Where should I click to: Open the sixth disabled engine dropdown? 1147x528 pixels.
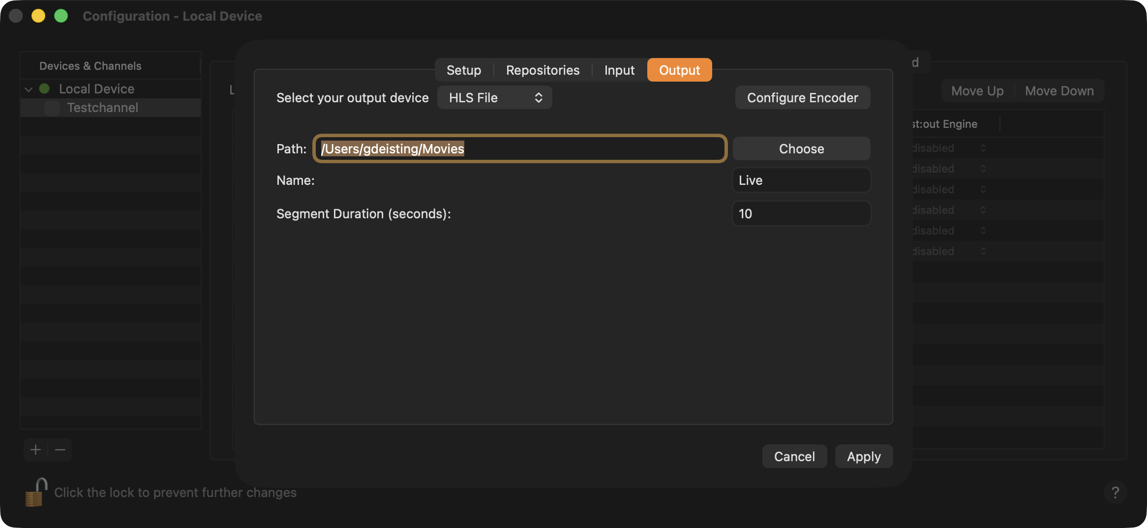[949, 251]
